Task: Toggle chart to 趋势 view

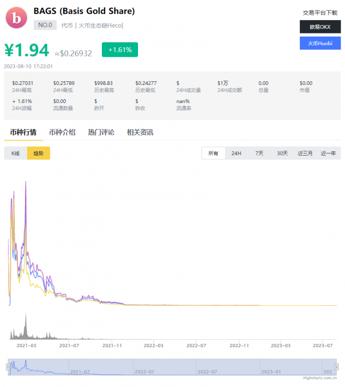Action: (x=38, y=153)
